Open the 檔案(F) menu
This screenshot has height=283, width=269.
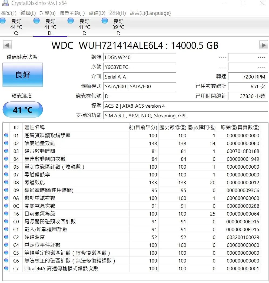tap(9, 13)
